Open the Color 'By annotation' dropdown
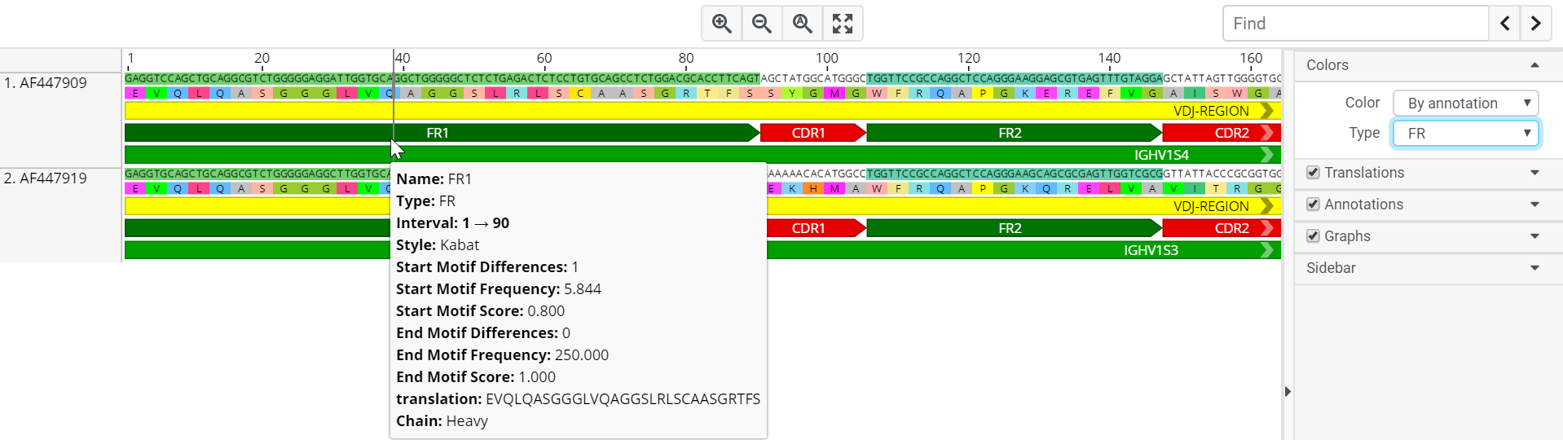 (x=1465, y=103)
